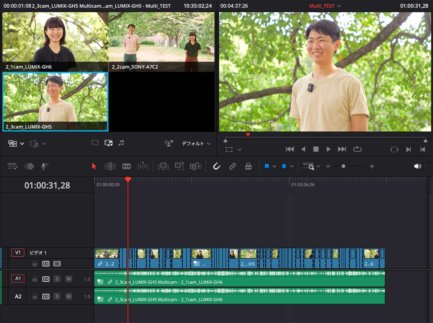433x323 pixels.
Task: Click the Position Lock icon
Action: click(248, 166)
